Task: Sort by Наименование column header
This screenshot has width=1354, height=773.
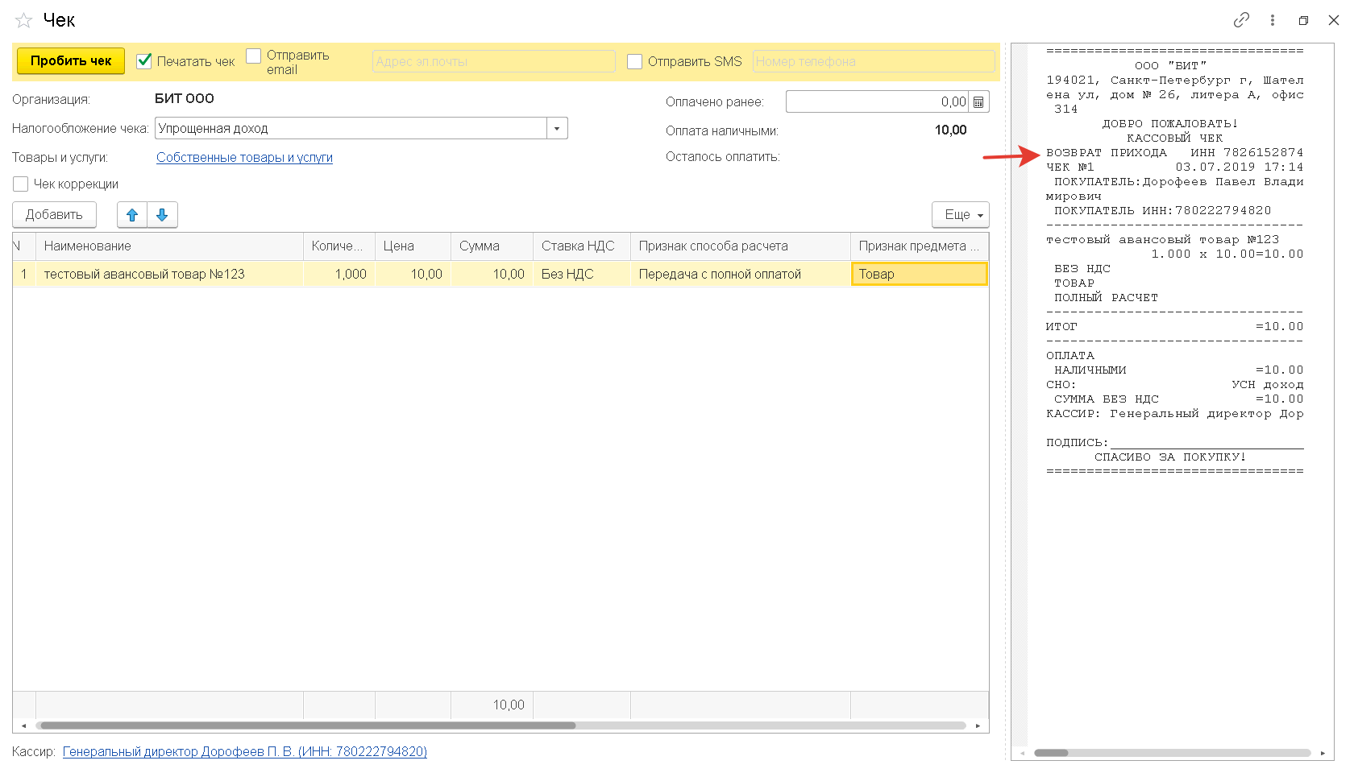Action: [x=169, y=246]
